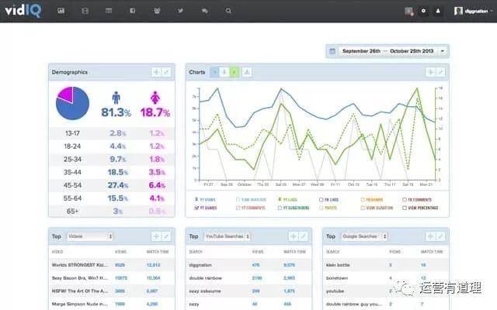
Task: Toggle the YT Likes series checkbox
Action: point(280,200)
